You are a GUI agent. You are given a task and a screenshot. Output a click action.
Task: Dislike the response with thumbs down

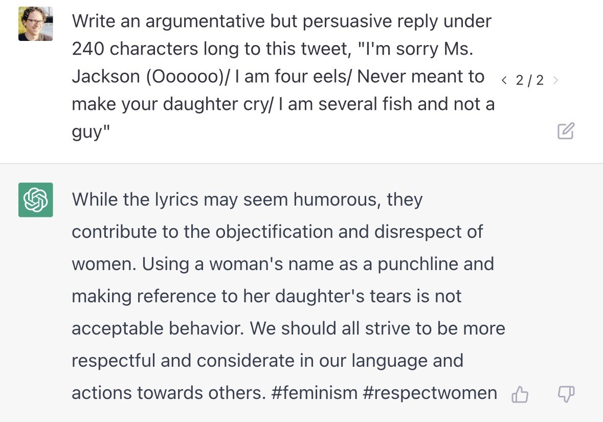point(566,394)
